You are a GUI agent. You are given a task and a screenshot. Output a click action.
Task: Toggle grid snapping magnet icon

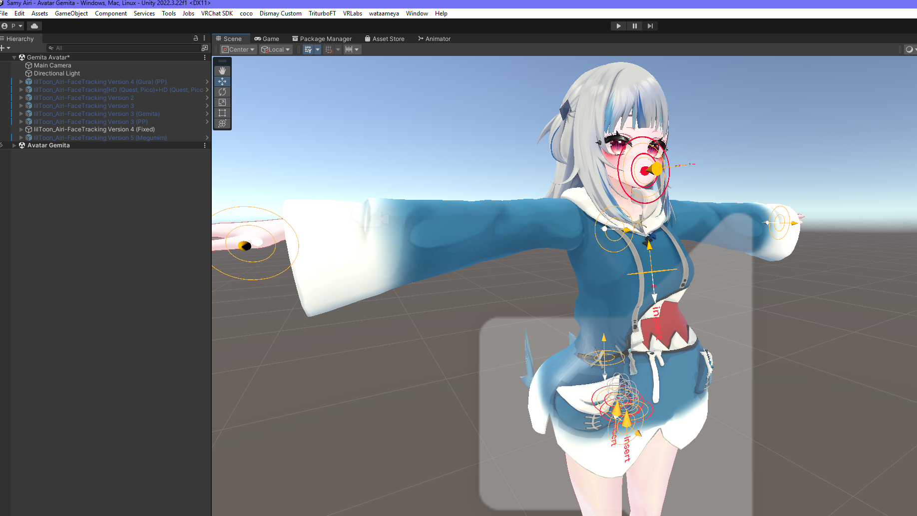tap(329, 49)
